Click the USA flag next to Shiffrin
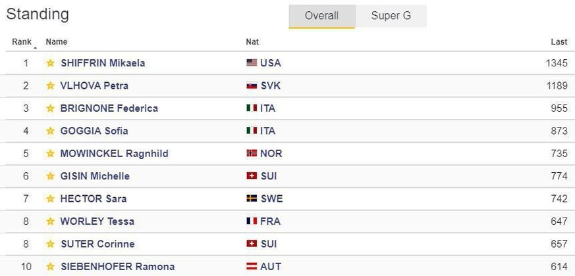 [252, 63]
